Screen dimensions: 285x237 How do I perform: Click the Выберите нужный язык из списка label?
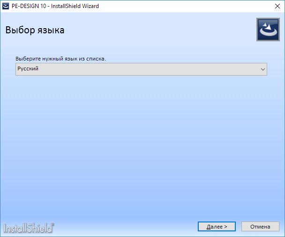pyautogui.click(x=61, y=59)
